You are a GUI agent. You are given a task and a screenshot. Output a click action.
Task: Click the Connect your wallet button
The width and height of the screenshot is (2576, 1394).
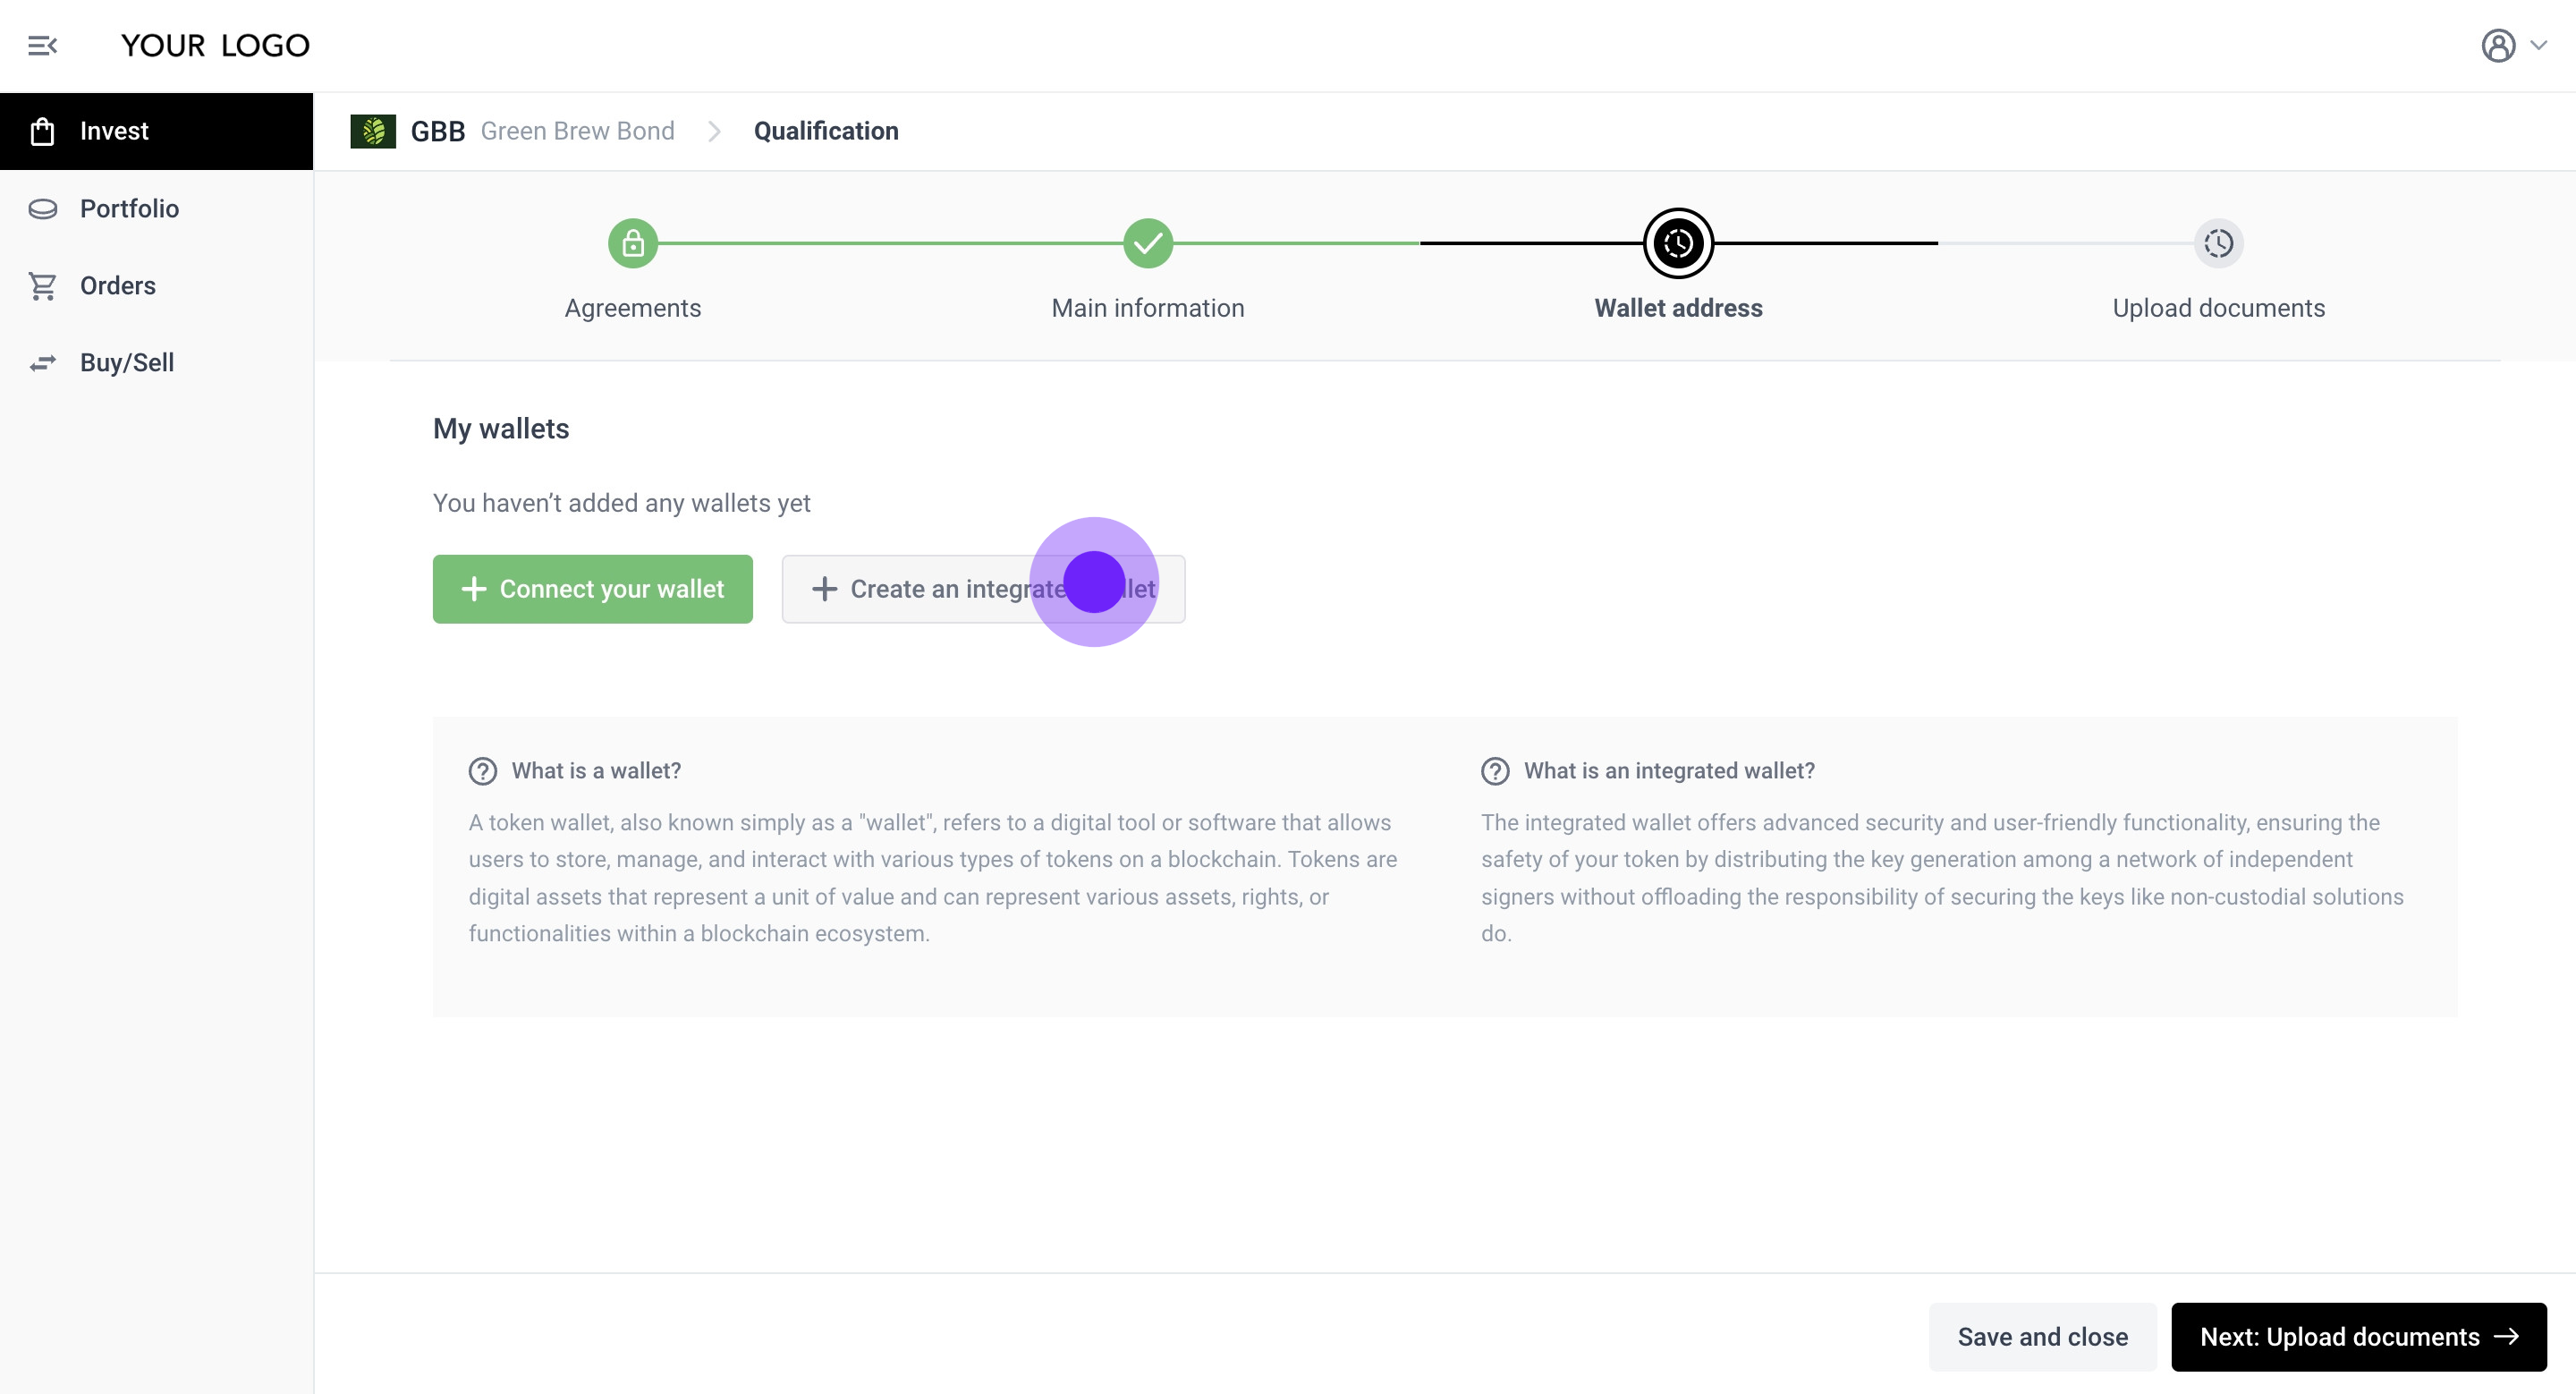point(592,589)
